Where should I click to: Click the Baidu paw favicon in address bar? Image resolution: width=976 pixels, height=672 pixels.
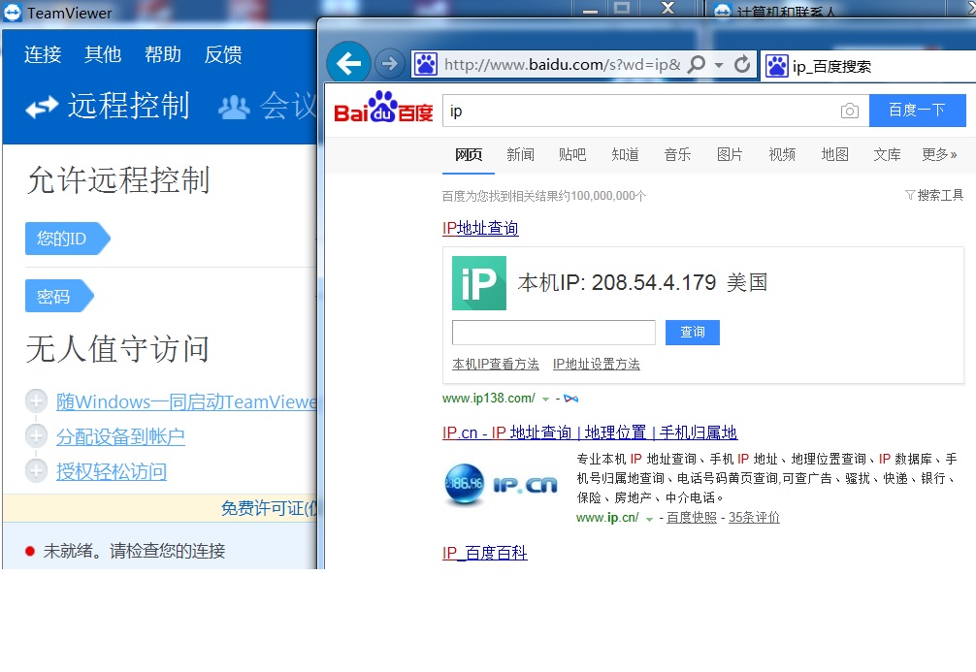[x=426, y=64]
